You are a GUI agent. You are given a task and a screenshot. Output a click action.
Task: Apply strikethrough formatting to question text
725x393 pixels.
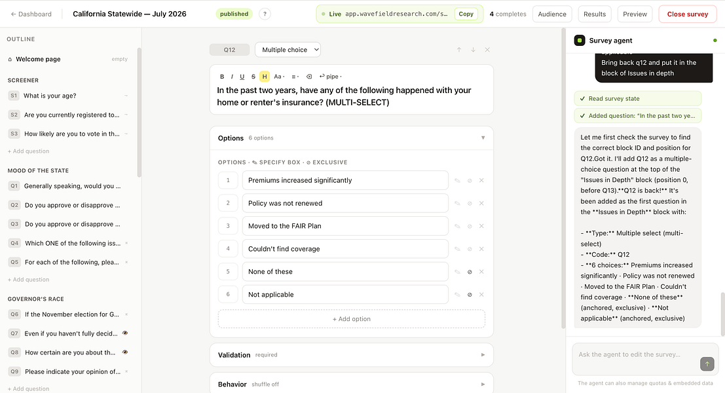tap(253, 77)
